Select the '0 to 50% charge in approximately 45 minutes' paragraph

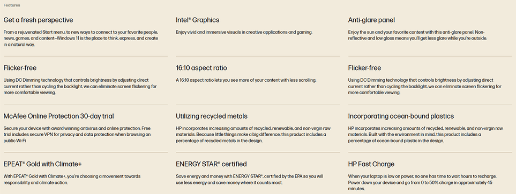coord(422,183)
